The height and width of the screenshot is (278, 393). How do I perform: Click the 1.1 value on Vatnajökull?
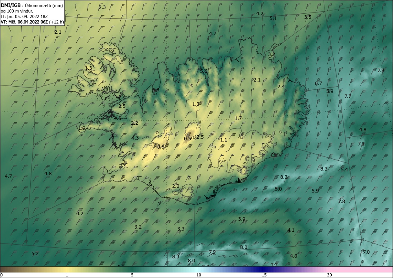(x=224, y=140)
